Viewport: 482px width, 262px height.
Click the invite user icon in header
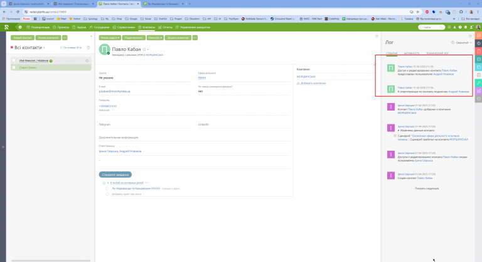471,27
